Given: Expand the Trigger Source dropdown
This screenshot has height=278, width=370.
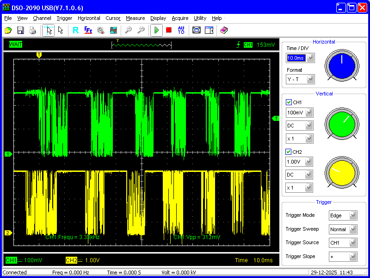Looking at the screenshot, I should point(353,242).
